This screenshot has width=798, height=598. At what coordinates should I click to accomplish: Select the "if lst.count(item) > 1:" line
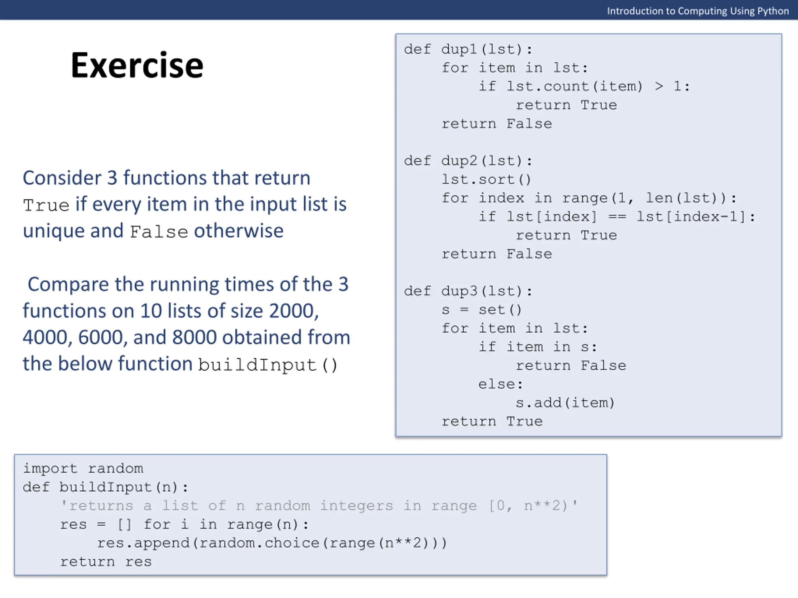(584, 87)
